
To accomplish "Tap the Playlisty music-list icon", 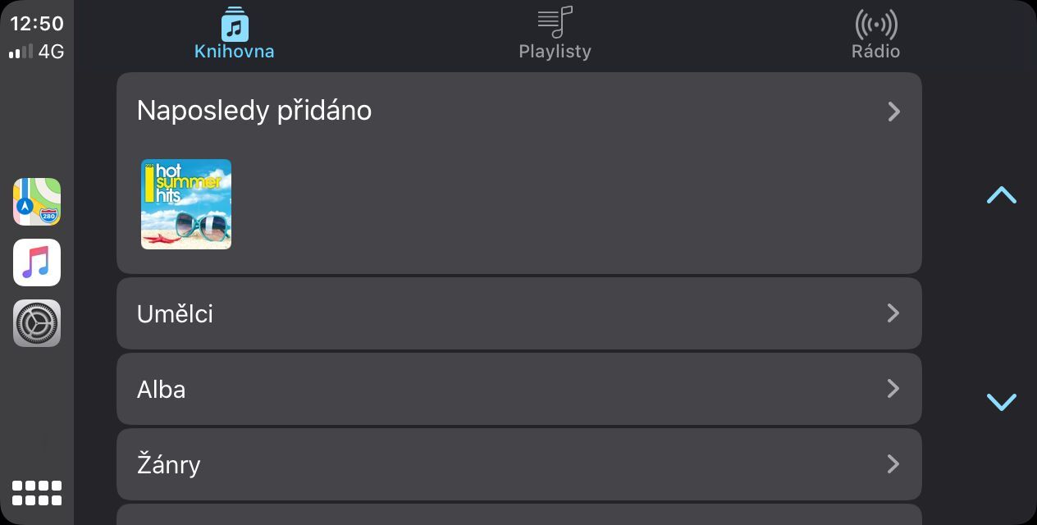I will pos(555,22).
